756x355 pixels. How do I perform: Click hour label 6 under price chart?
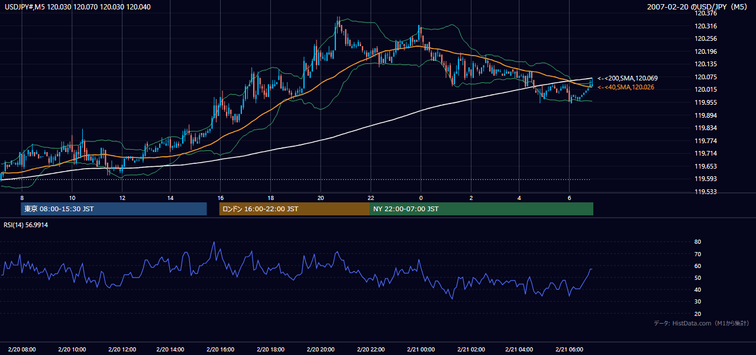pos(569,198)
